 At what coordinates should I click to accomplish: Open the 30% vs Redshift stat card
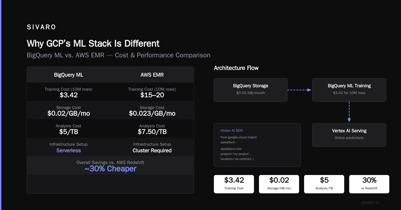coord(369,184)
